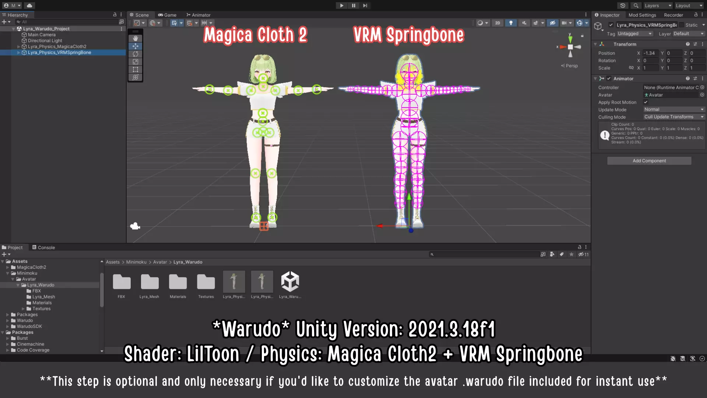Uncheck Apply Root Motion
Screen dimensions: 707x398
pyautogui.click(x=646, y=102)
